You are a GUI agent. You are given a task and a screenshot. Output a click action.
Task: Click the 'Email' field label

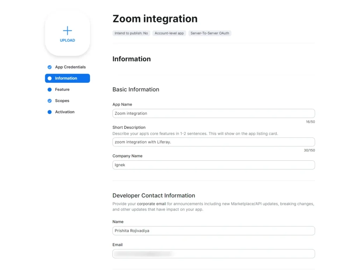[x=117, y=245]
